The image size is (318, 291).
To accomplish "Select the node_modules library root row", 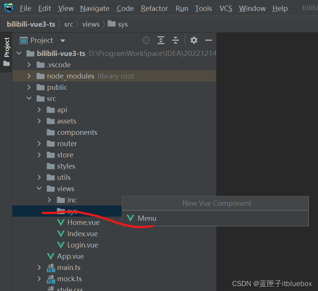I will (114, 76).
